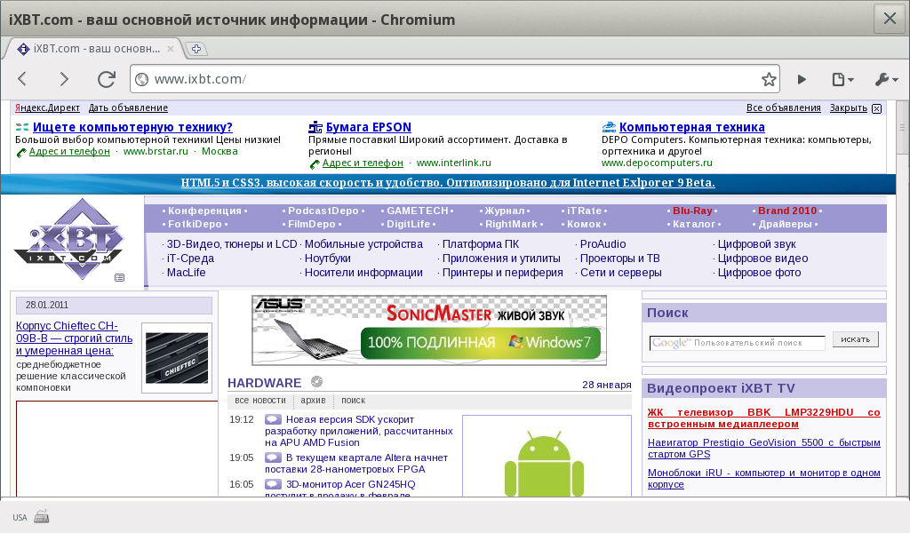Open the wrench settings menu
The image size is (910, 533).
(x=886, y=79)
